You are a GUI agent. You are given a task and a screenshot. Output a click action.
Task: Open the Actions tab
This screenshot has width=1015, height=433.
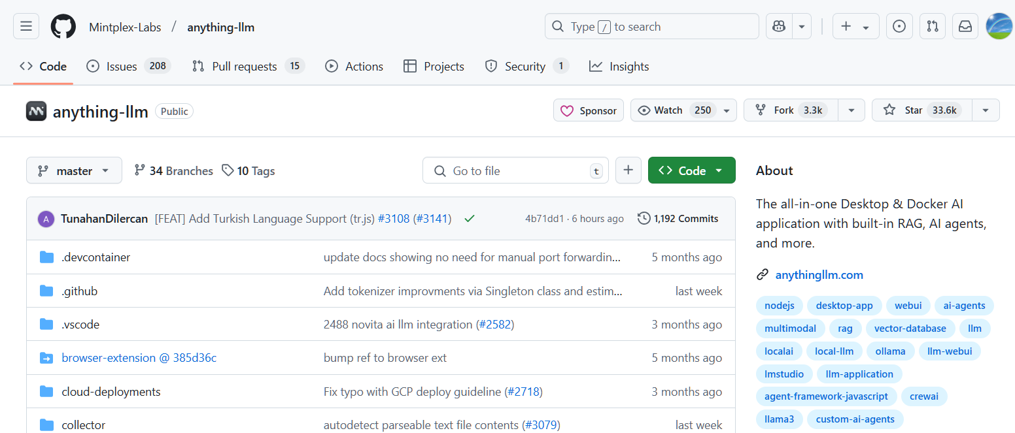click(x=354, y=66)
